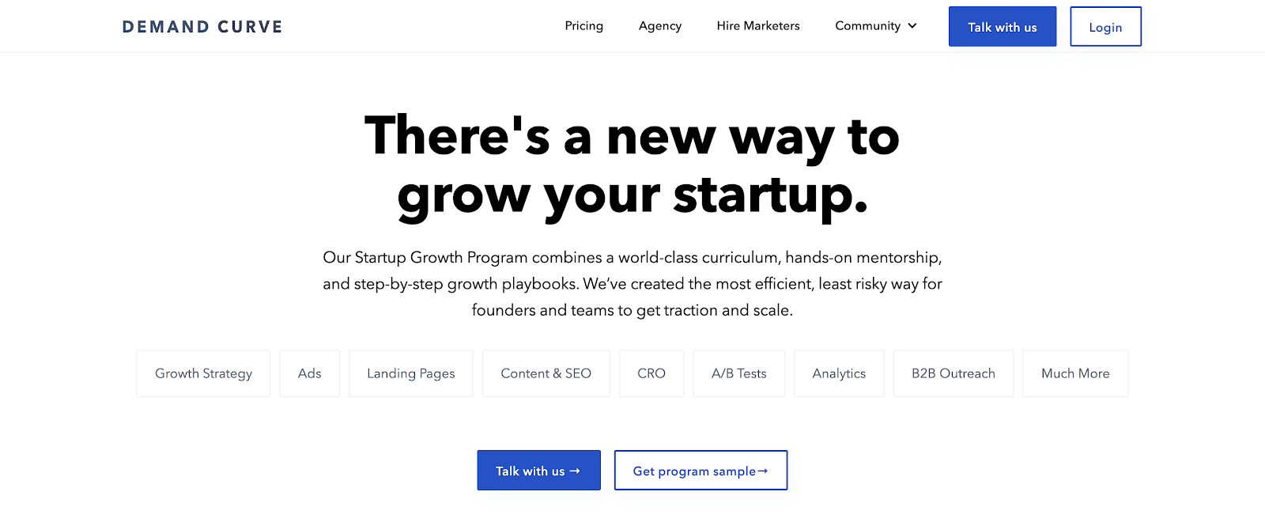Click the Login button
The height and width of the screenshot is (522, 1265).
pyautogui.click(x=1105, y=27)
